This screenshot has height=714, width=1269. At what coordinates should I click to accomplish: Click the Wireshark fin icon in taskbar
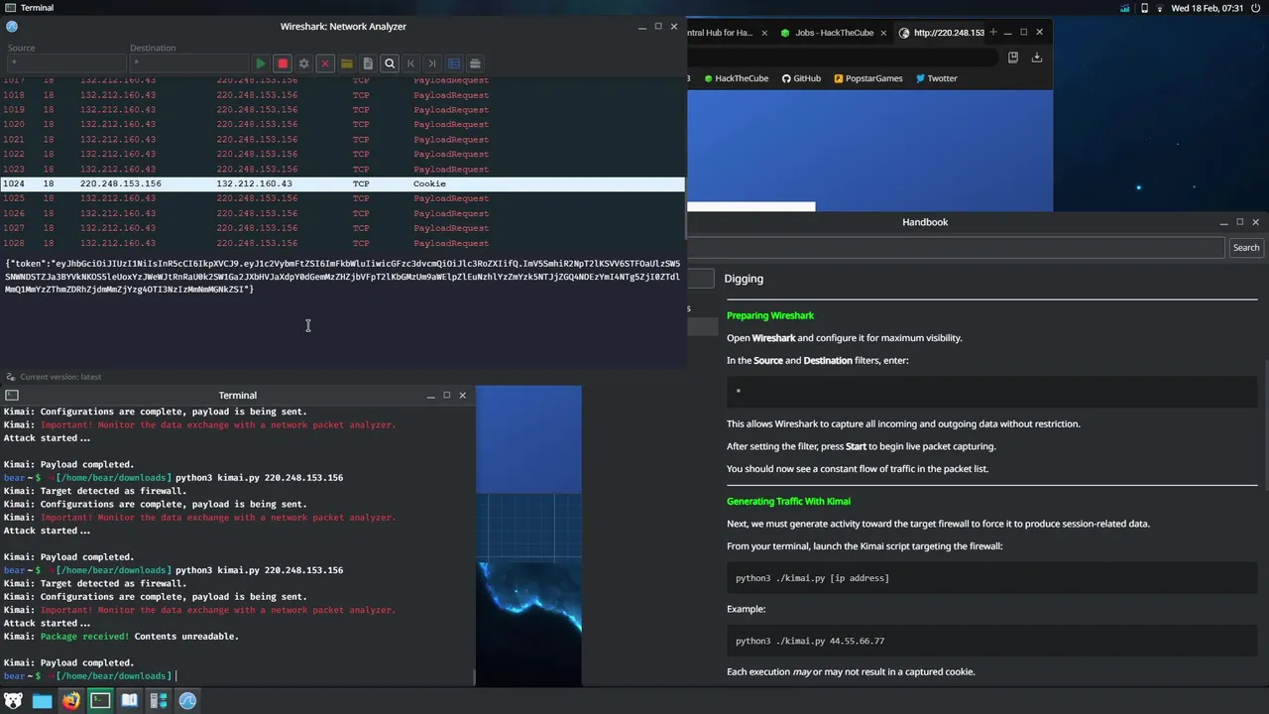pyautogui.click(x=187, y=701)
